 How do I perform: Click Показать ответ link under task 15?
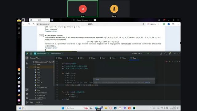pos(51,48)
